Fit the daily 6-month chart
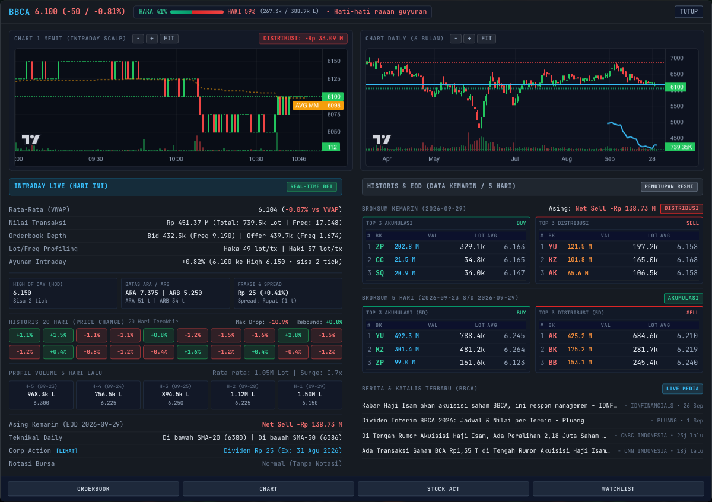Screen dimensions: 712x502 coord(487,39)
